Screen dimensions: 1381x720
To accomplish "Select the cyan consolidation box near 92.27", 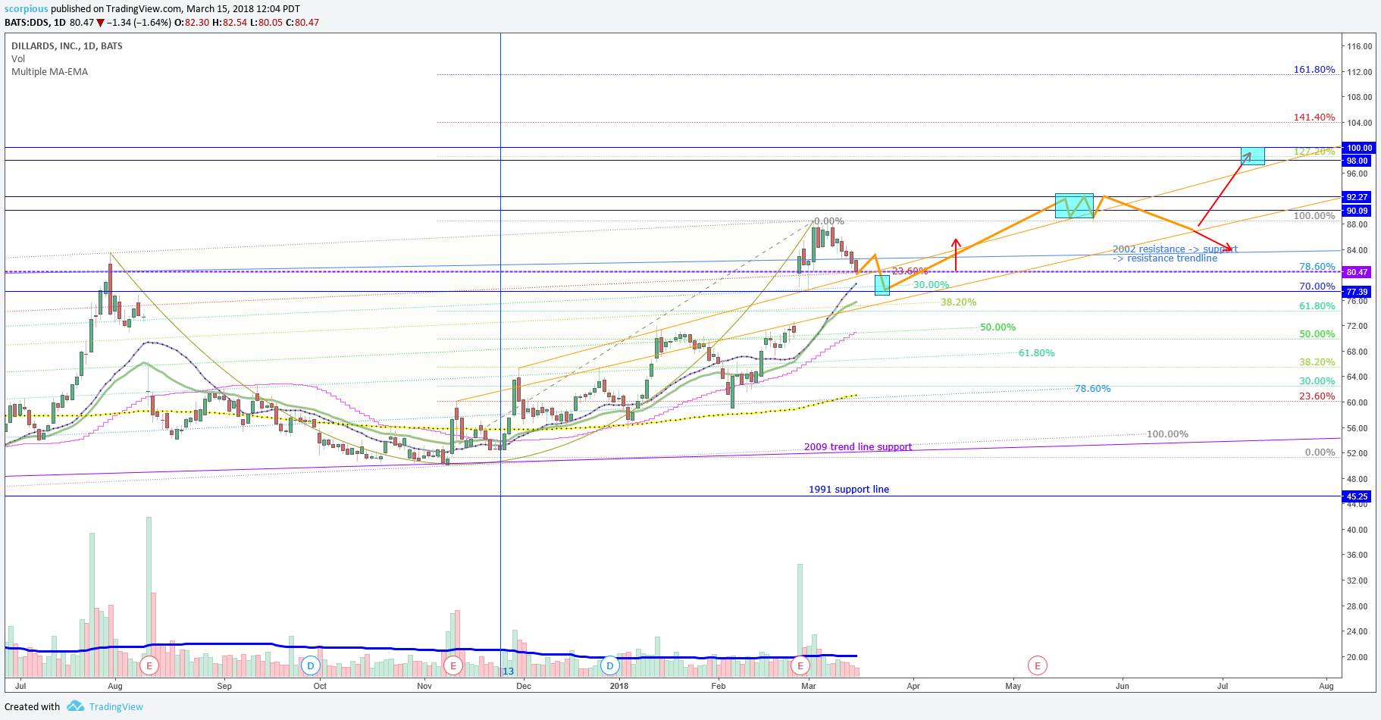I will (1075, 205).
